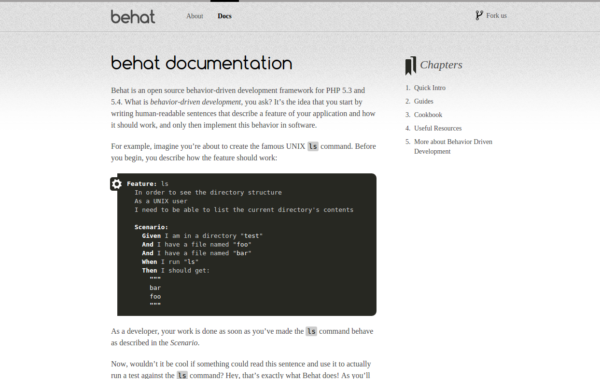
Task: Click the Fork us link
Action: 496,15
